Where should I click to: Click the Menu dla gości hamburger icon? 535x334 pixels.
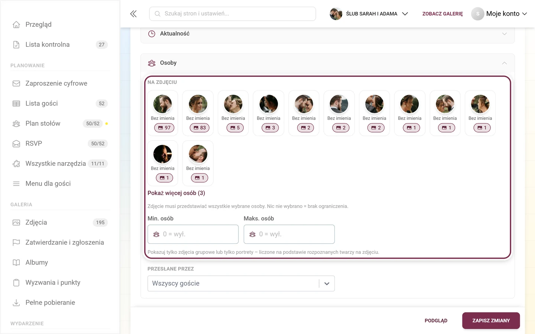(16, 184)
